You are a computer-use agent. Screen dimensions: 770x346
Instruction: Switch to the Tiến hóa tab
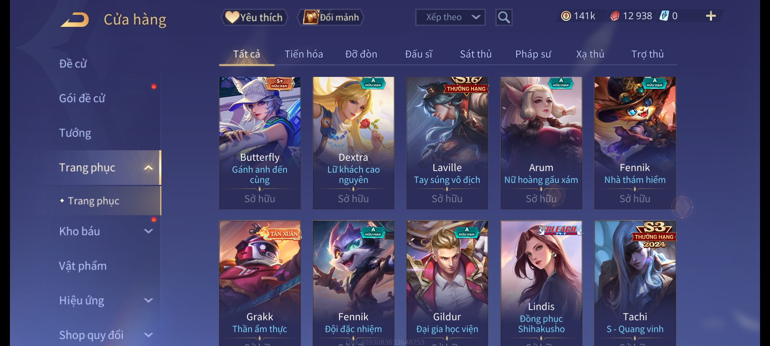(x=304, y=54)
